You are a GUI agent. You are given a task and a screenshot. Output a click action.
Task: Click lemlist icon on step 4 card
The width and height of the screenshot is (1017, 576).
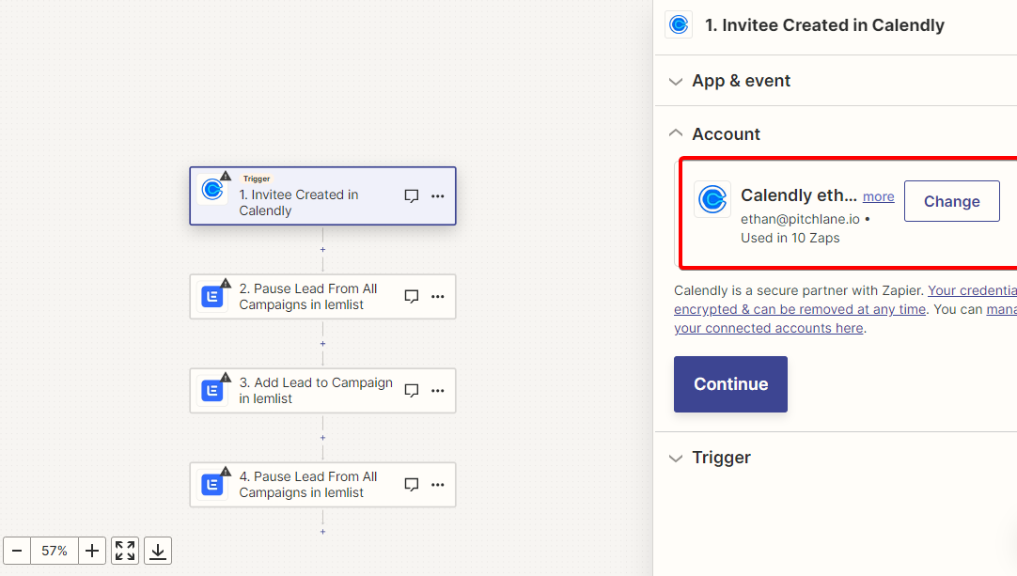coord(212,485)
